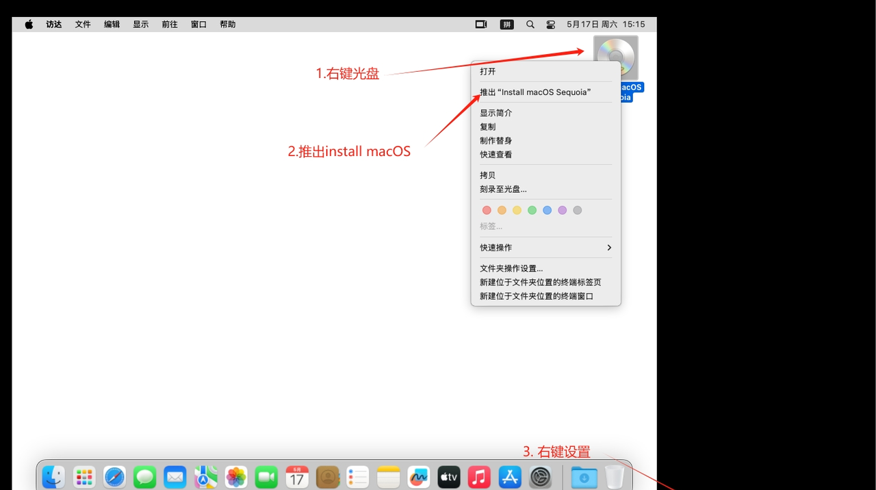This screenshot has height=490, width=876.
Task: Open Safari from the Dock
Action: 114,477
